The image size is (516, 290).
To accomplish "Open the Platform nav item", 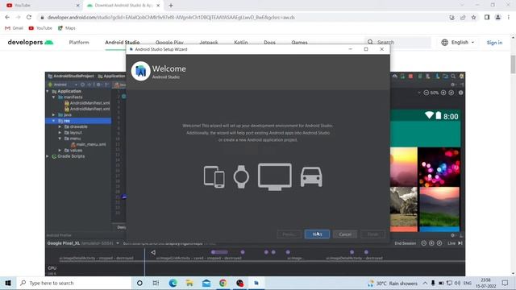I will tap(79, 43).
